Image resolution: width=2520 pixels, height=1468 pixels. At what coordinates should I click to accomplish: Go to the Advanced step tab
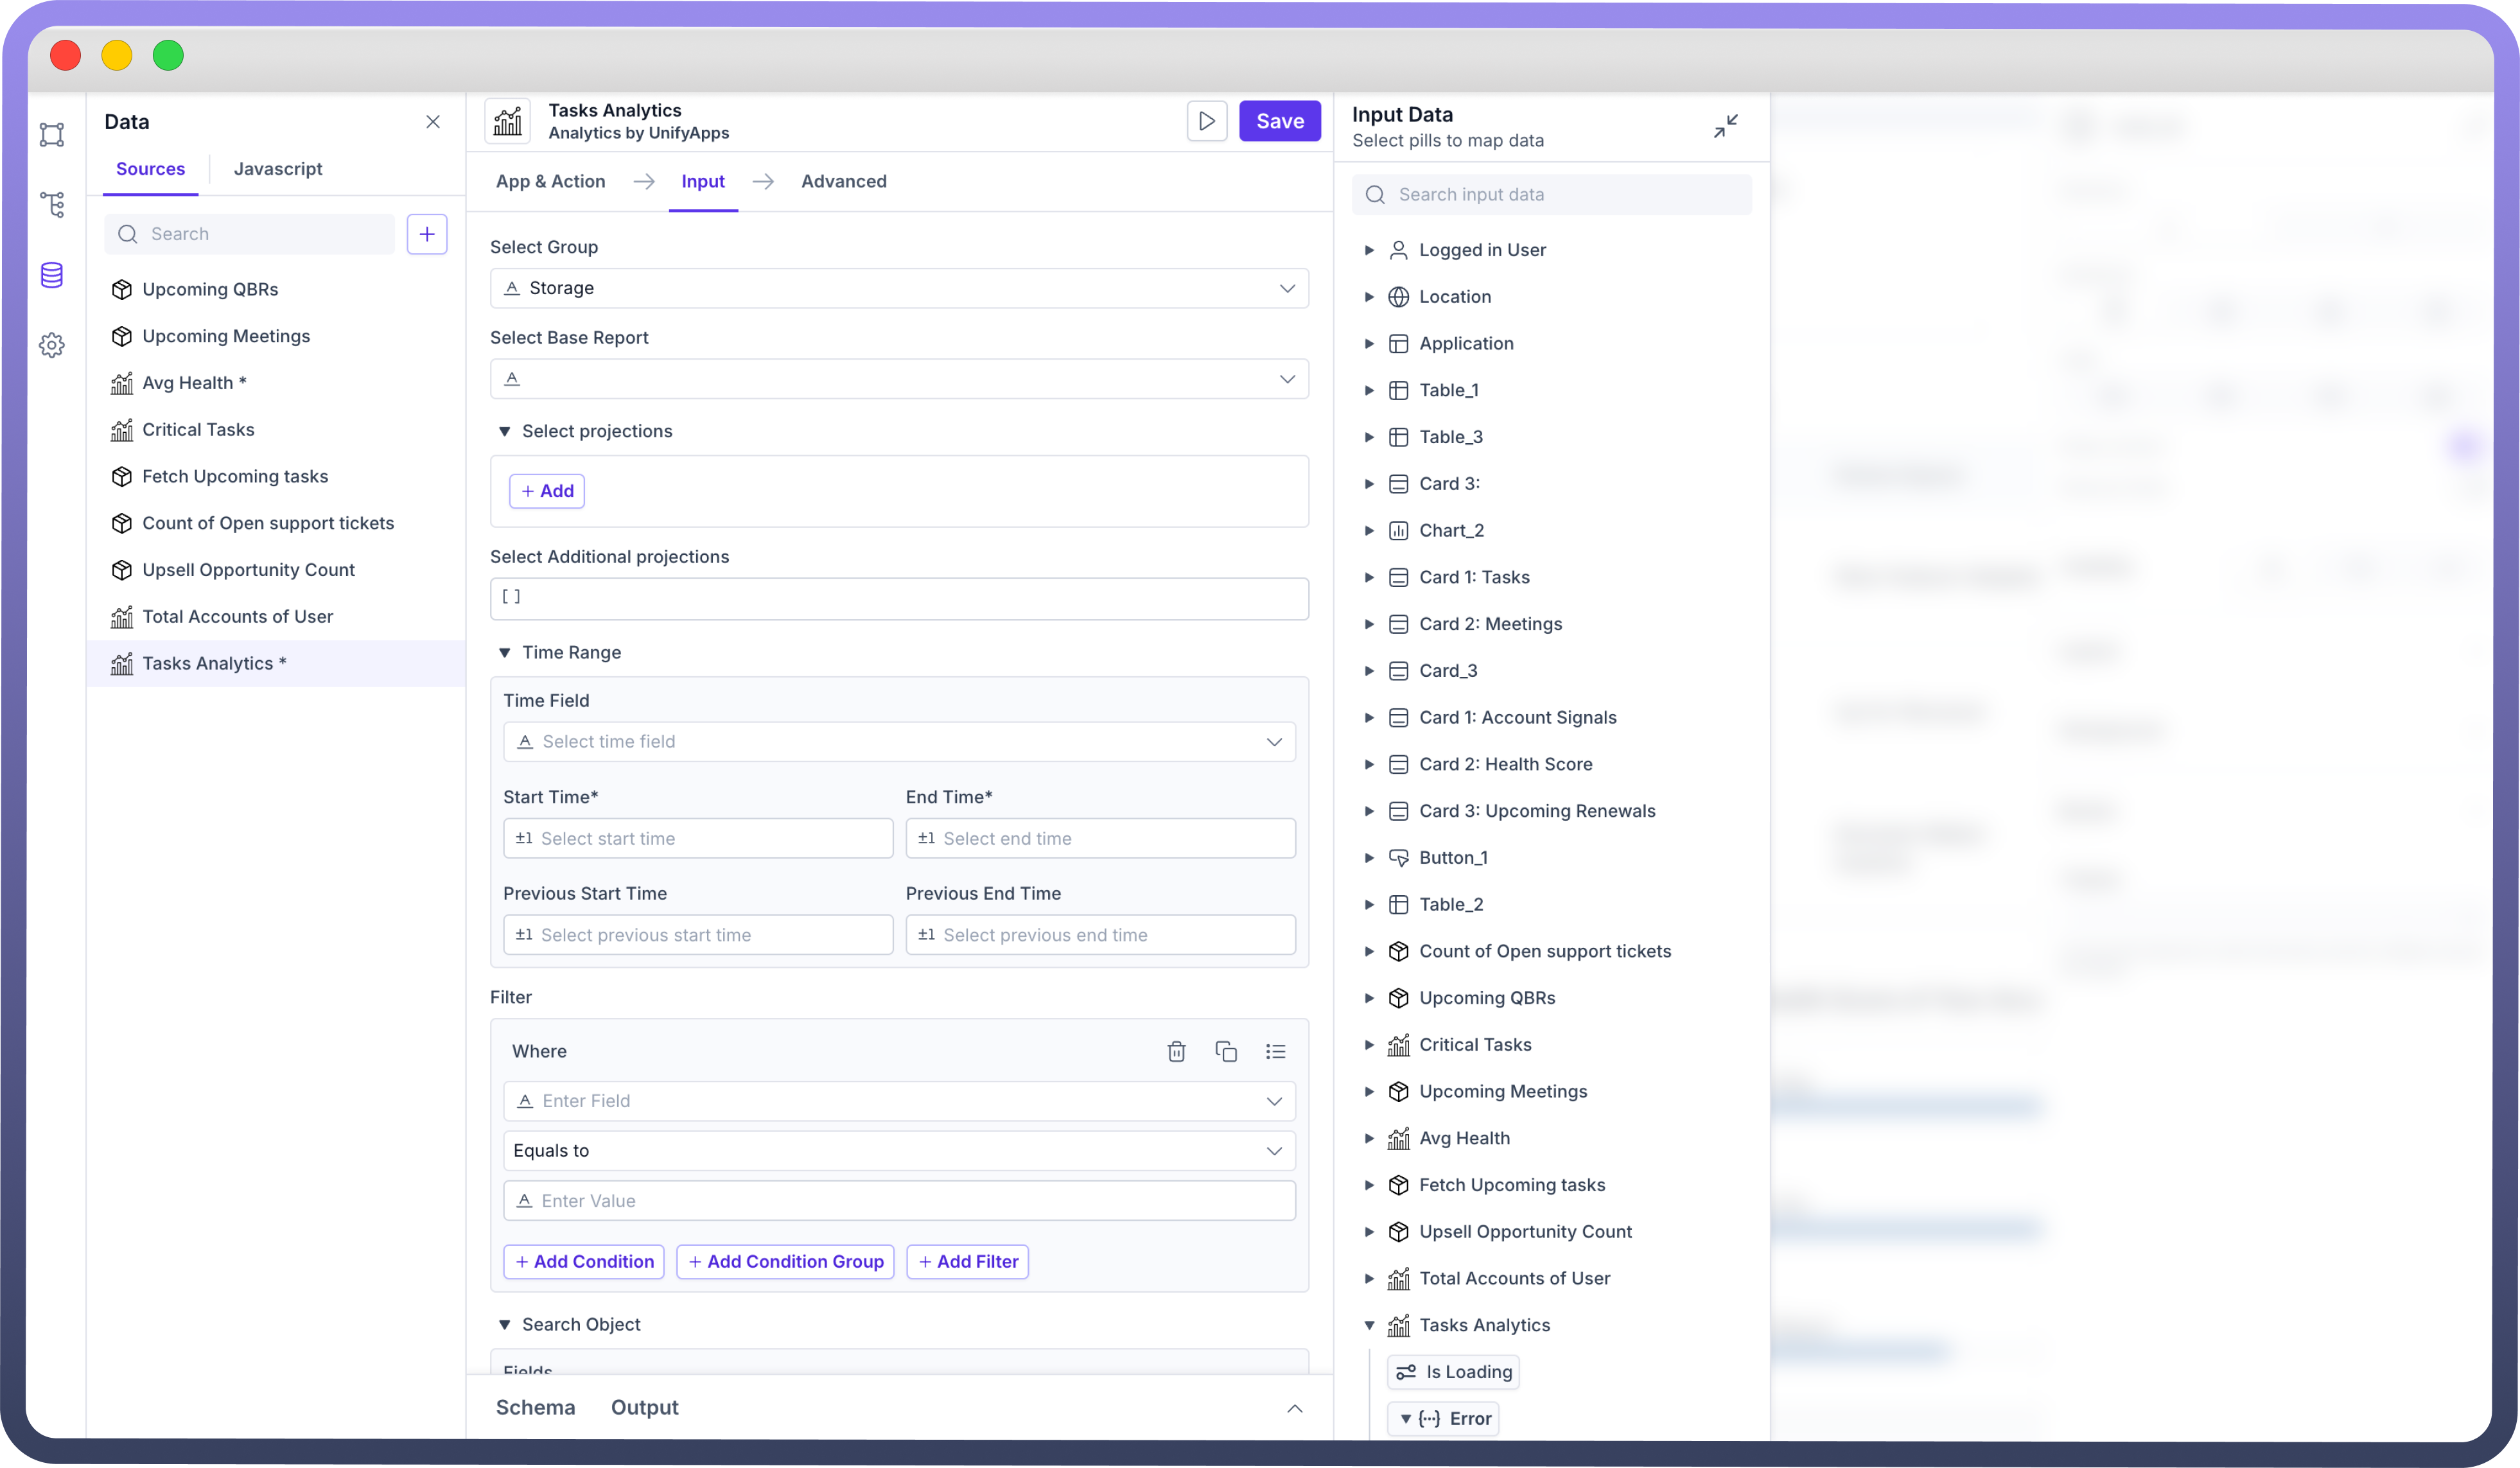843,181
